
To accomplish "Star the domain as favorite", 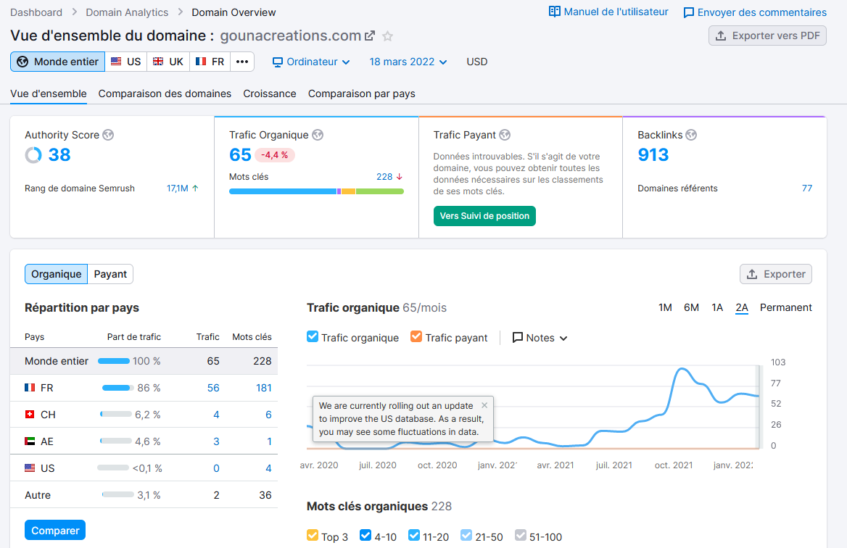I will click(x=387, y=36).
